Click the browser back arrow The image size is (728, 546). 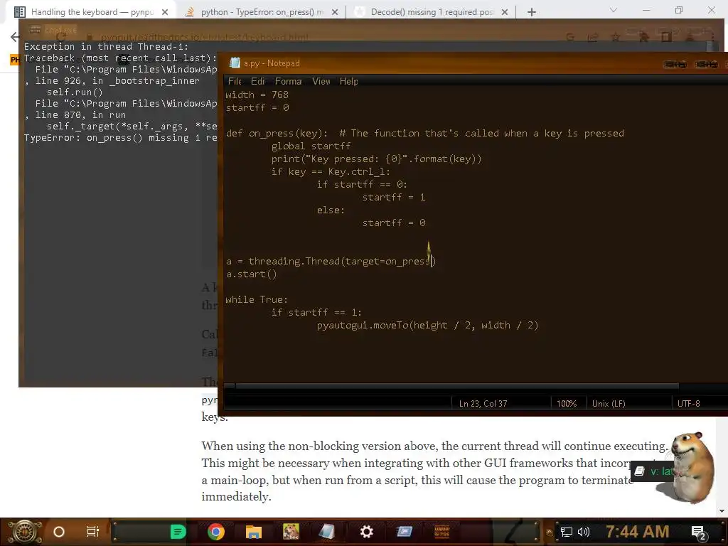(15, 37)
